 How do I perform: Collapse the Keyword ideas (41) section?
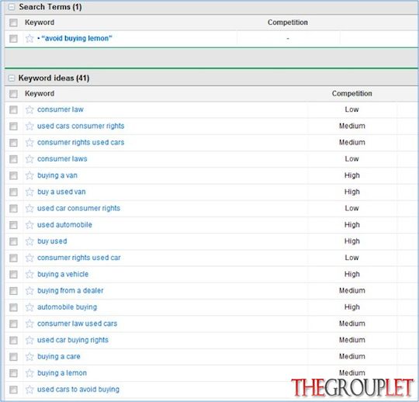[12, 78]
